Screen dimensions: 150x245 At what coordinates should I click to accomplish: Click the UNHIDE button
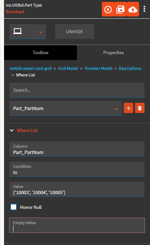tap(74, 31)
